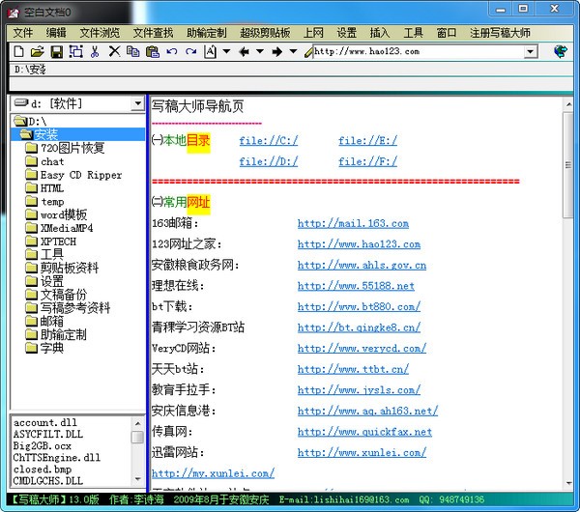Open the 设置 menu
Viewport: 580px width, 512px height.
point(347,33)
